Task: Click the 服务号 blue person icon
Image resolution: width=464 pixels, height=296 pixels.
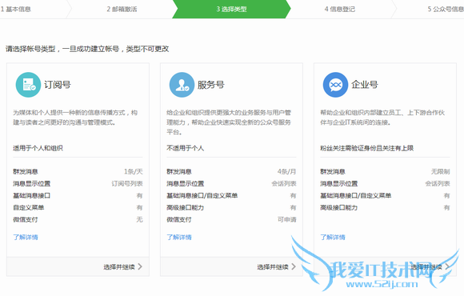Action: coord(182,85)
